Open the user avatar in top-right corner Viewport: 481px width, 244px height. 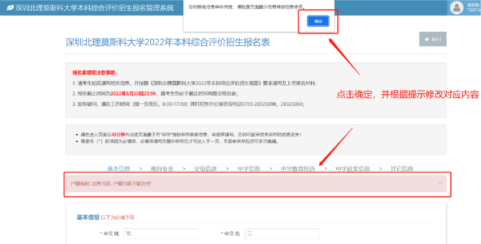point(457,8)
